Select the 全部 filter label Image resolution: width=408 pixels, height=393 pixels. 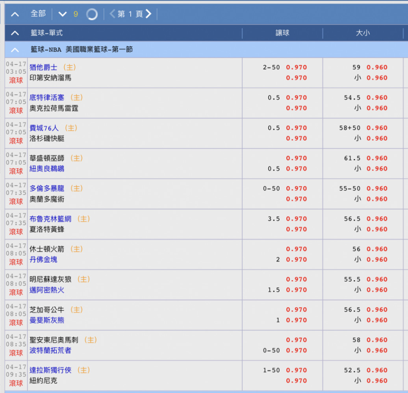[x=38, y=13]
